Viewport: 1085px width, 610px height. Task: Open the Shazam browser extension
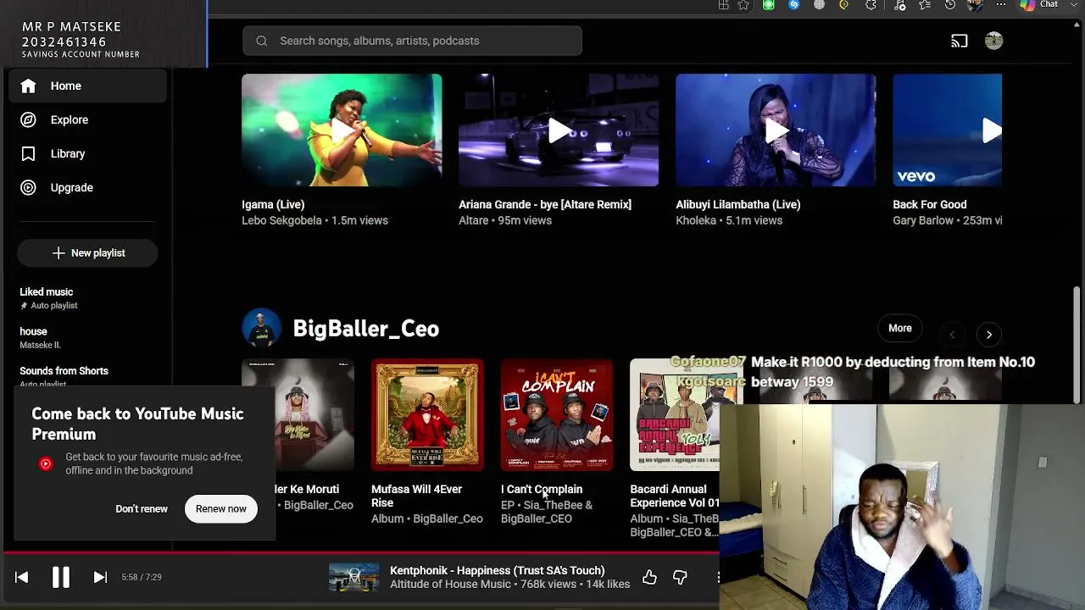coord(793,5)
